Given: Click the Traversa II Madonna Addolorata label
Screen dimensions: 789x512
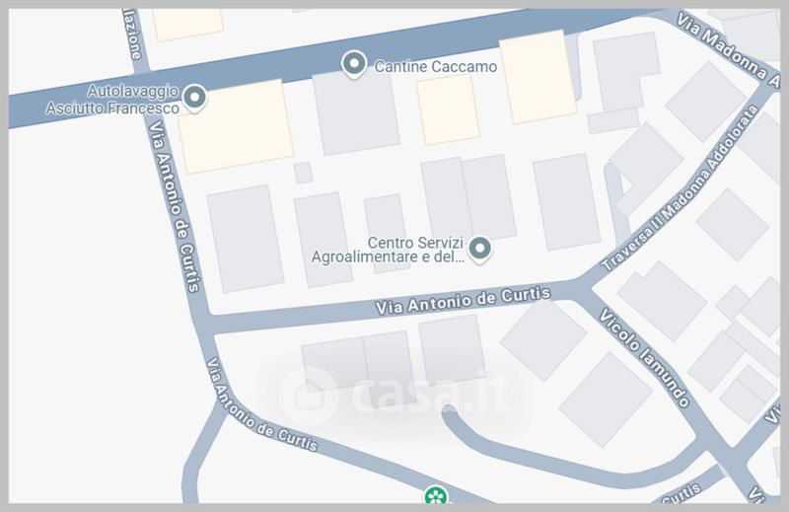Looking at the screenshot, I should pos(680,188).
